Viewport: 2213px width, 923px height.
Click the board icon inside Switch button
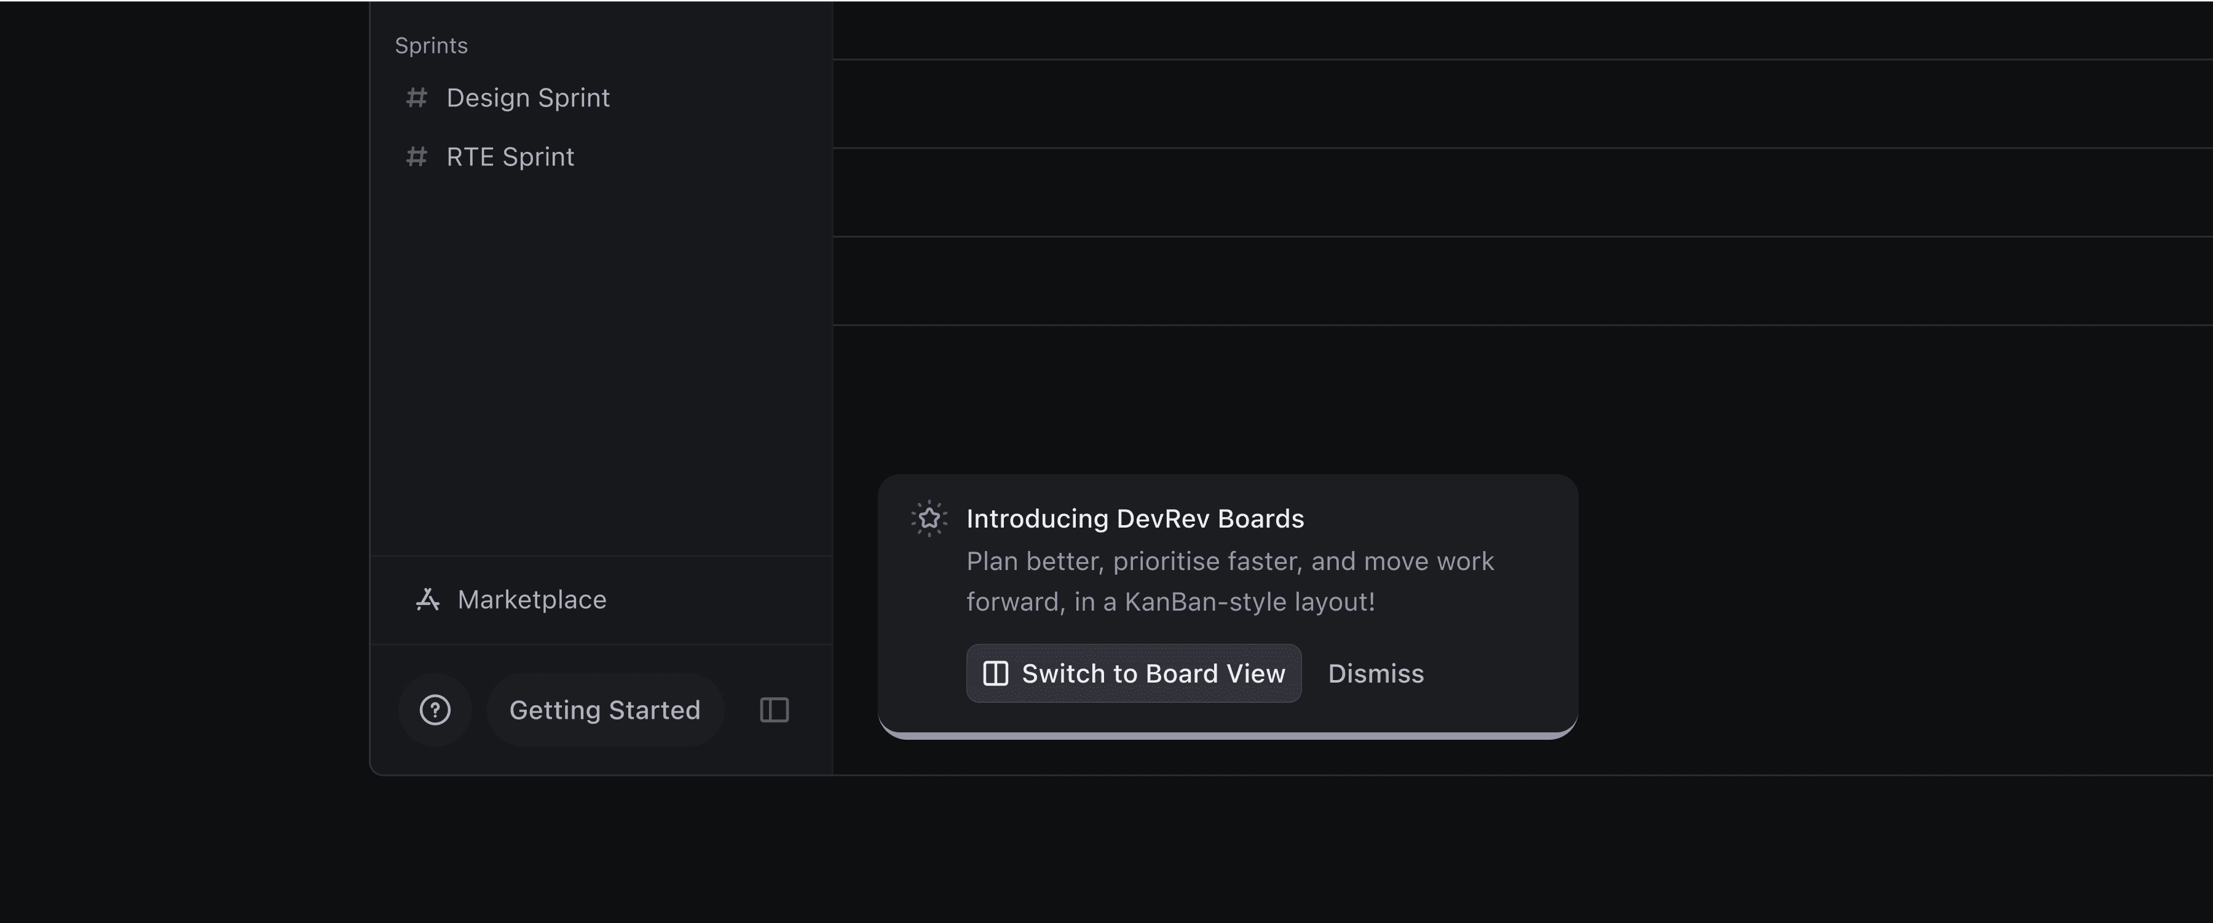pos(996,674)
